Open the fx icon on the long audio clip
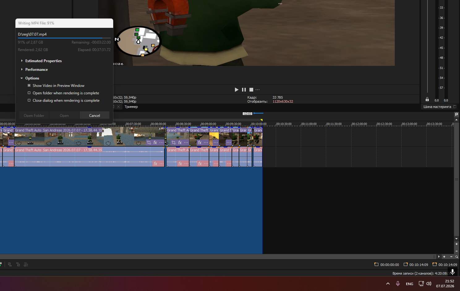The height and width of the screenshot is (291, 460). pos(155,164)
